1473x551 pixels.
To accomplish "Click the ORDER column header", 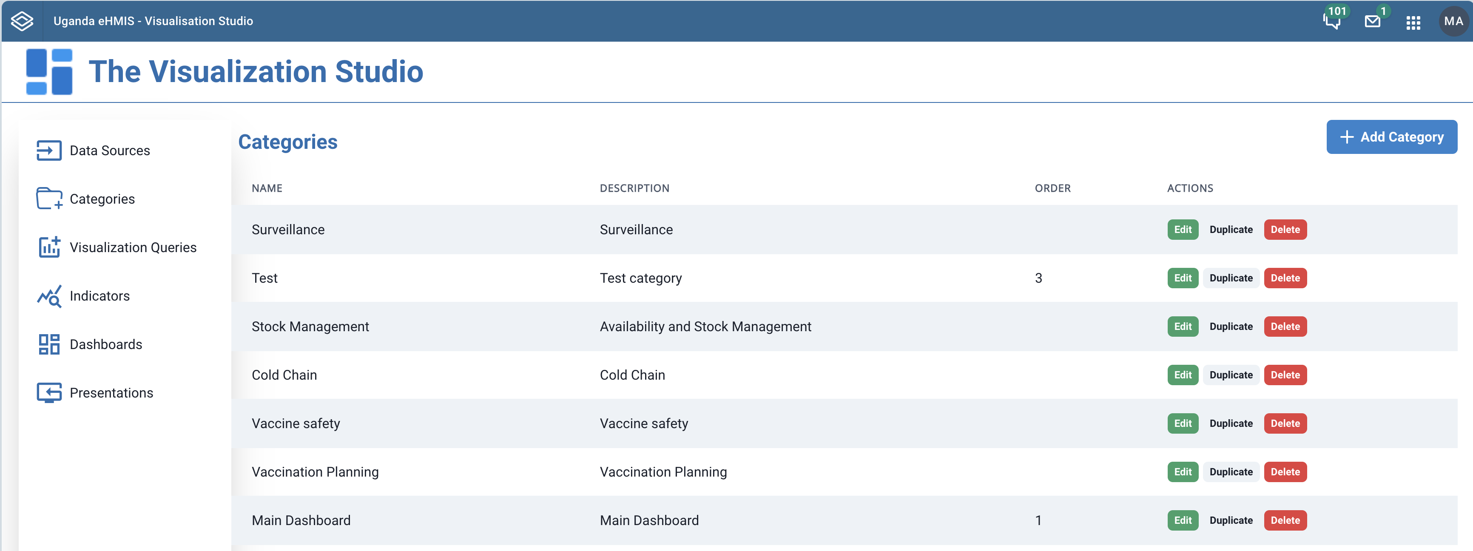I will (x=1052, y=188).
